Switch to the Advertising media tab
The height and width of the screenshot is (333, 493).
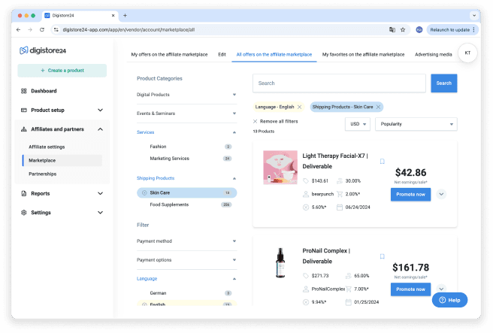tap(434, 54)
